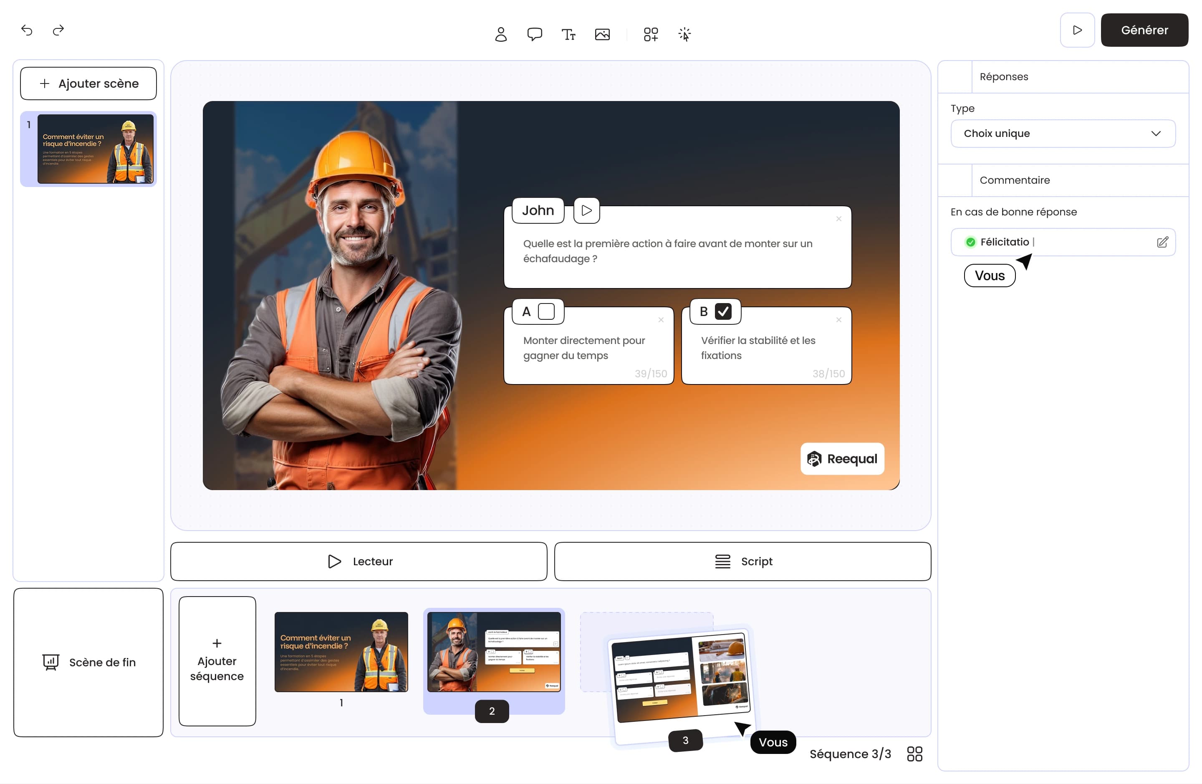
Task: Uncheck answer B checkbox
Action: coord(723,311)
